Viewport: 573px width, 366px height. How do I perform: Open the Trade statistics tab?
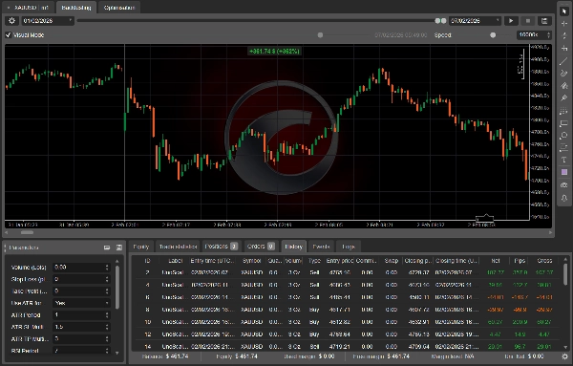point(178,247)
